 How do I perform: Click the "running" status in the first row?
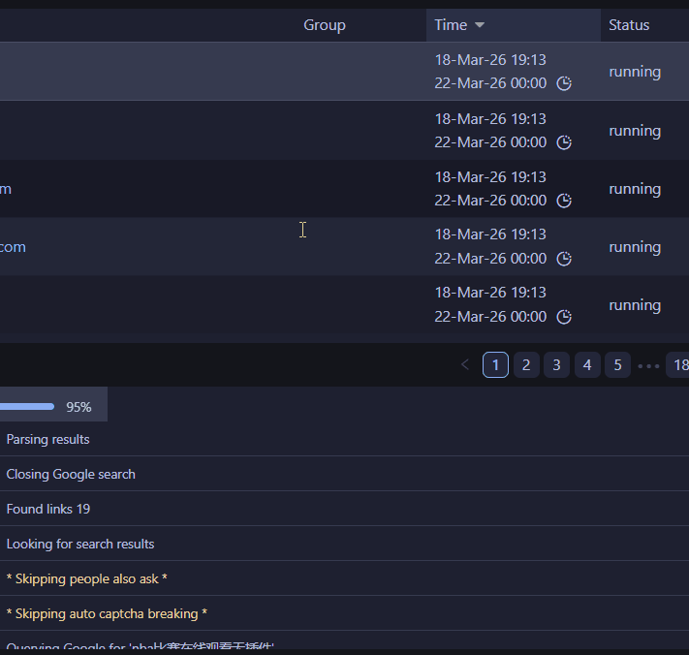(635, 72)
